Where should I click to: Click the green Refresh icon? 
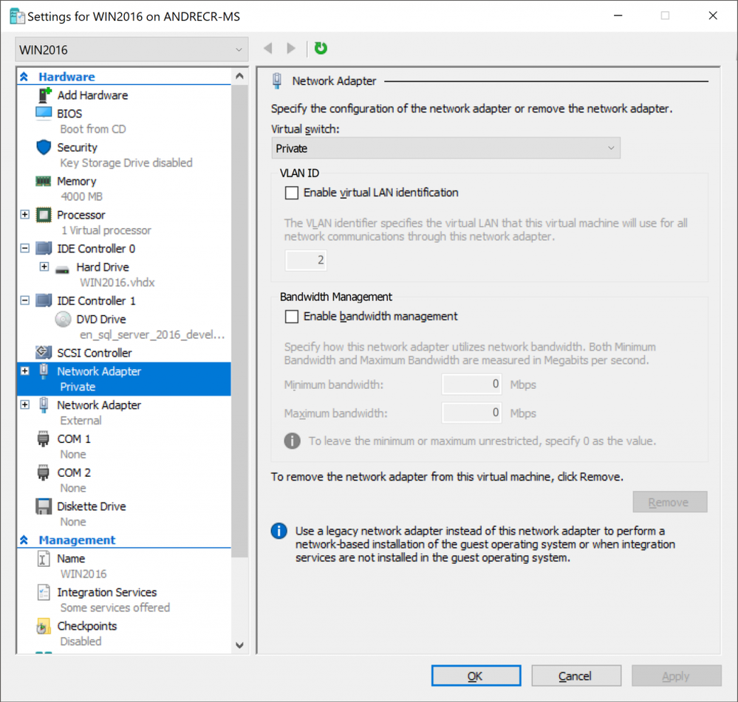(x=321, y=48)
